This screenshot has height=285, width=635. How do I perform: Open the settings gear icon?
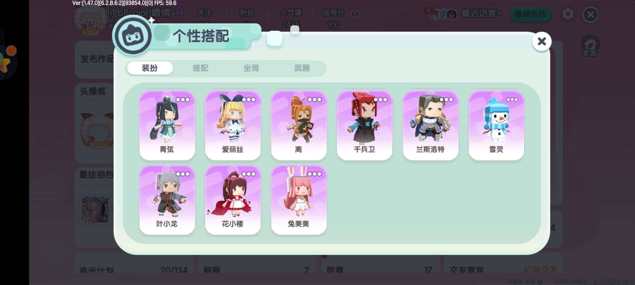[x=568, y=14]
